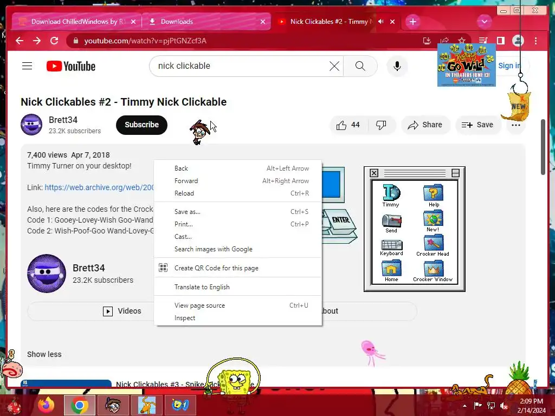Image resolution: width=555 pixels, height=416 pixels.
Task: Click the YouTube logo
Action: click(71, 66)
